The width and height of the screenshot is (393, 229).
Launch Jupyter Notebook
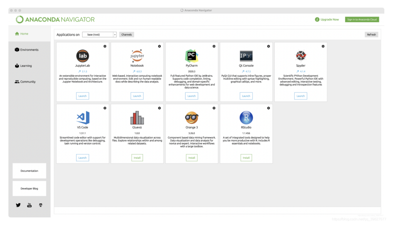(x=137, y=96)
